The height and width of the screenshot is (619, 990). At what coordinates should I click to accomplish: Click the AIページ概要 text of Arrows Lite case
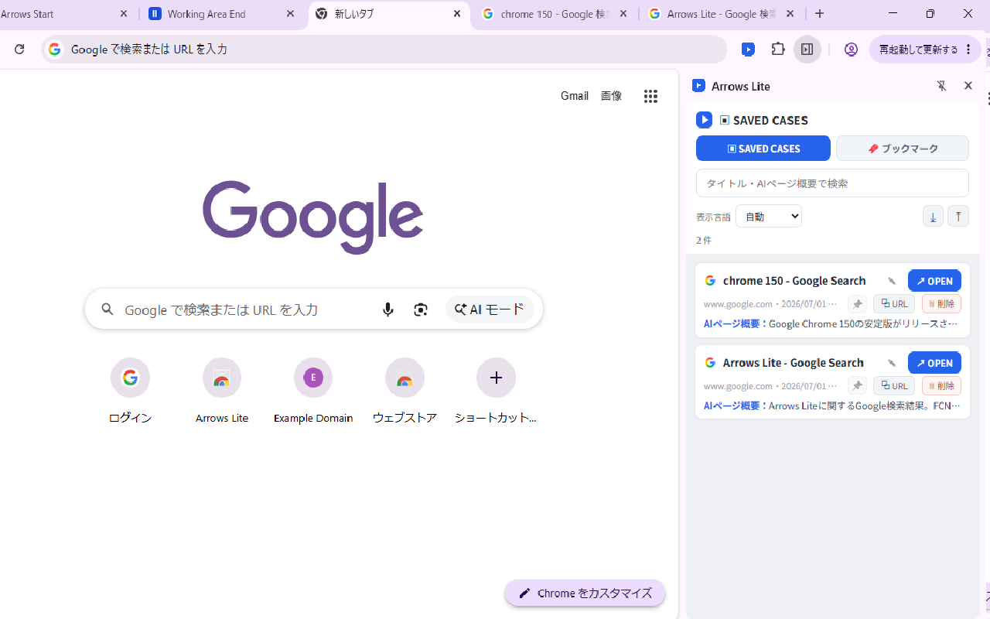831,406
